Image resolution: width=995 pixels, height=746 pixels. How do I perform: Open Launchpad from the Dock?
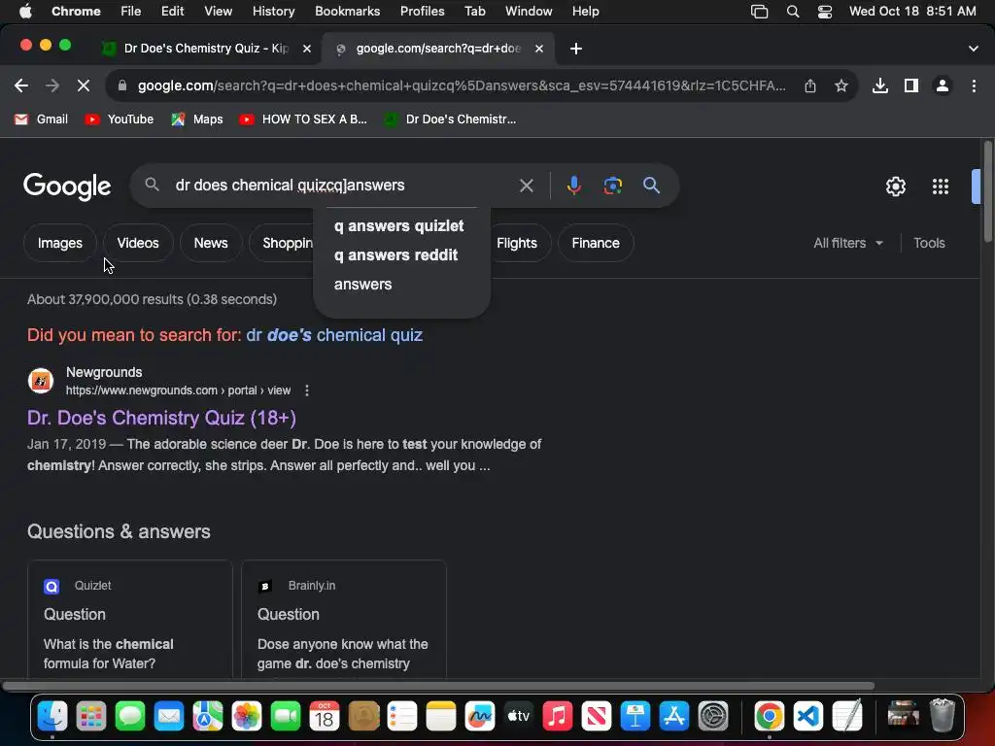(x=91, y=717)
